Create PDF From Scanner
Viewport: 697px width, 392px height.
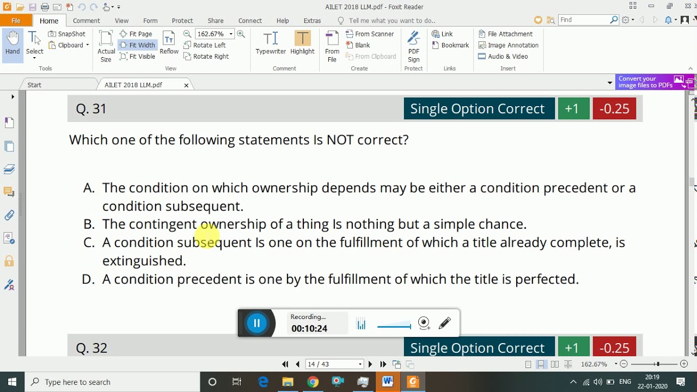[x=370, y=34]
